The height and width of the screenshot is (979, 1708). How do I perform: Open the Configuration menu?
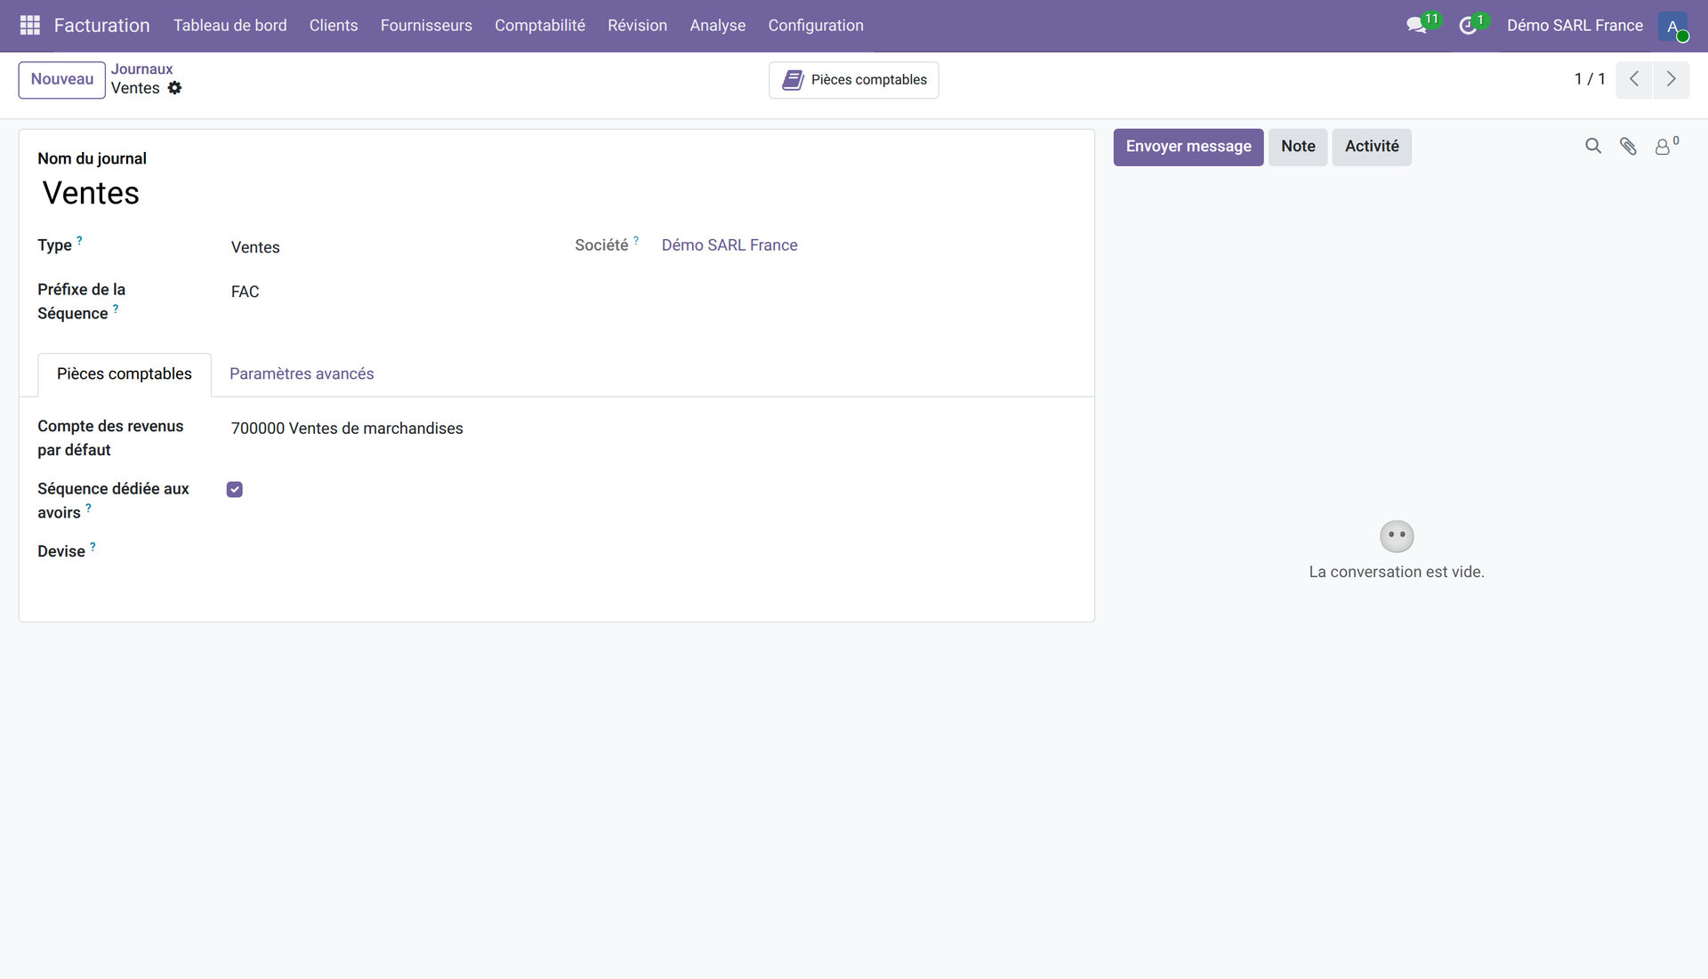point(816,26)
